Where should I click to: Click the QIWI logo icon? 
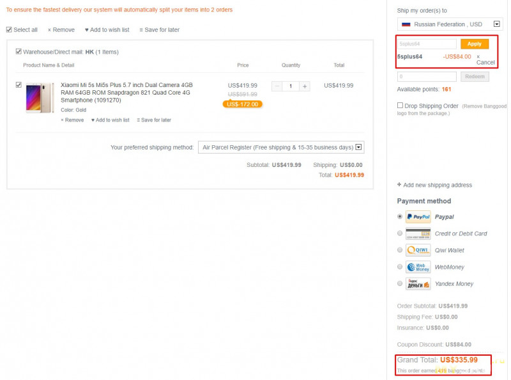coord(418,250)
